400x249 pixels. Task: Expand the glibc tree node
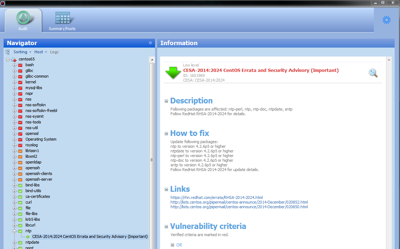click(x=15, y=71)
